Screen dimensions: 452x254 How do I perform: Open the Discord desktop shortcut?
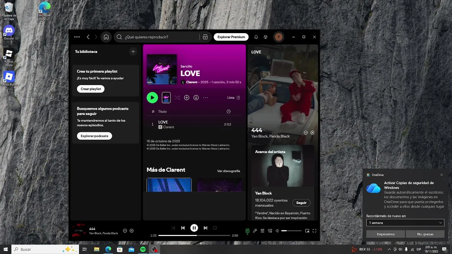[x=9, y=33]
